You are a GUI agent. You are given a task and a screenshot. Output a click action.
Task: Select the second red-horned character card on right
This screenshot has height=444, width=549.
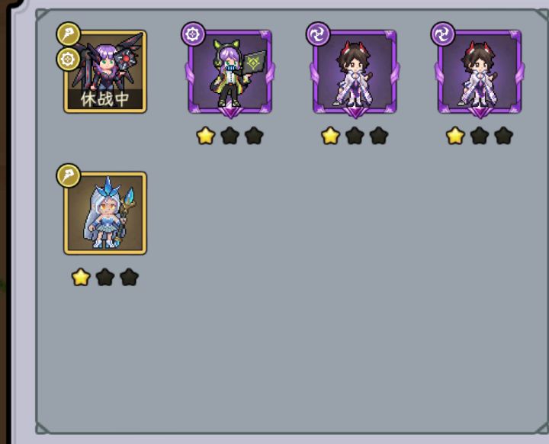480,72
